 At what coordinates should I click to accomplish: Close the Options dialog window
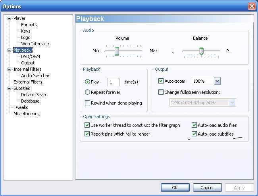point(252,6)
